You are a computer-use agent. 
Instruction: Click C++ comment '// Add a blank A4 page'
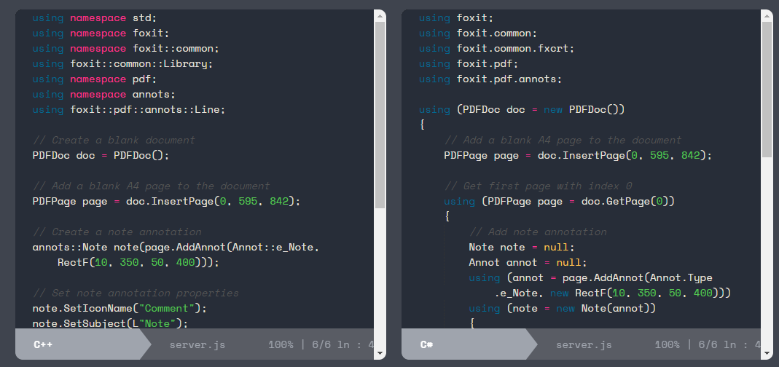point(151,186)
